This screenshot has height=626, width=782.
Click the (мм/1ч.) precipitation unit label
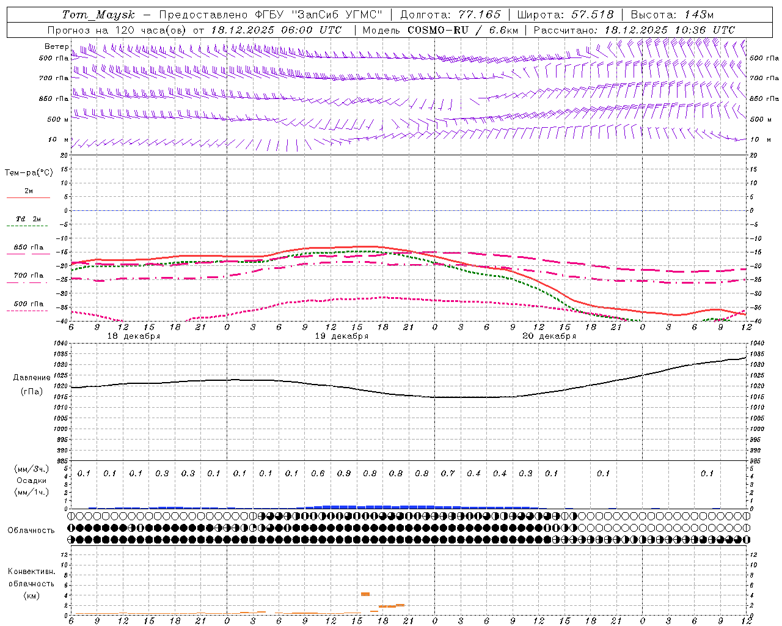pos(31,492)
